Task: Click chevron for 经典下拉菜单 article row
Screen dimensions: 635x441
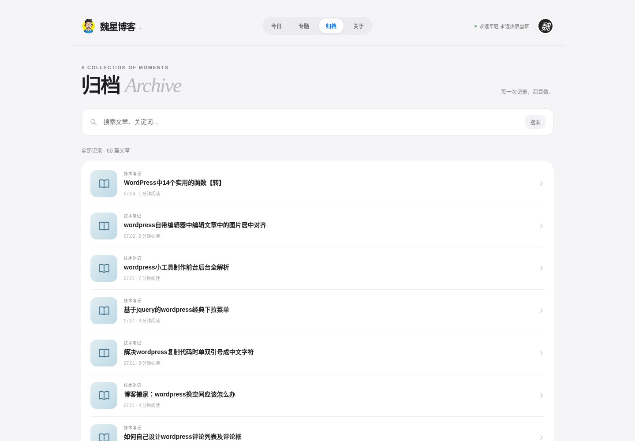Action: click(541, 310)
